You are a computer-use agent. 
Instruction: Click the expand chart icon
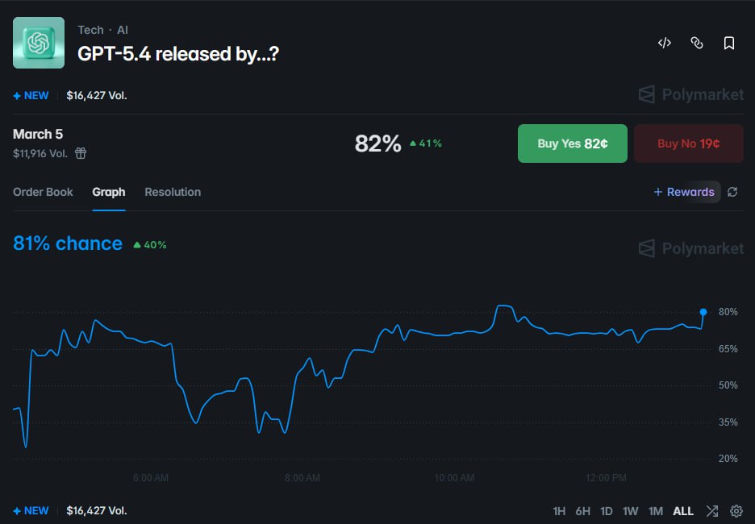pyautogui.click(x=711, y=511)
